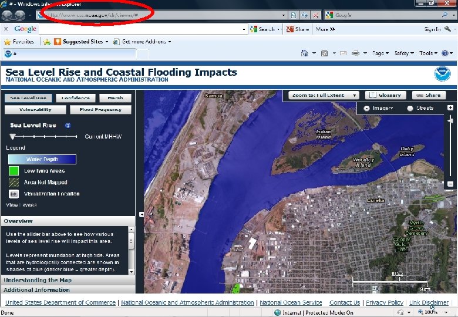458x317 pixels.
Task: Click the Google toolbar Share button
Action: tap(298, 29)
